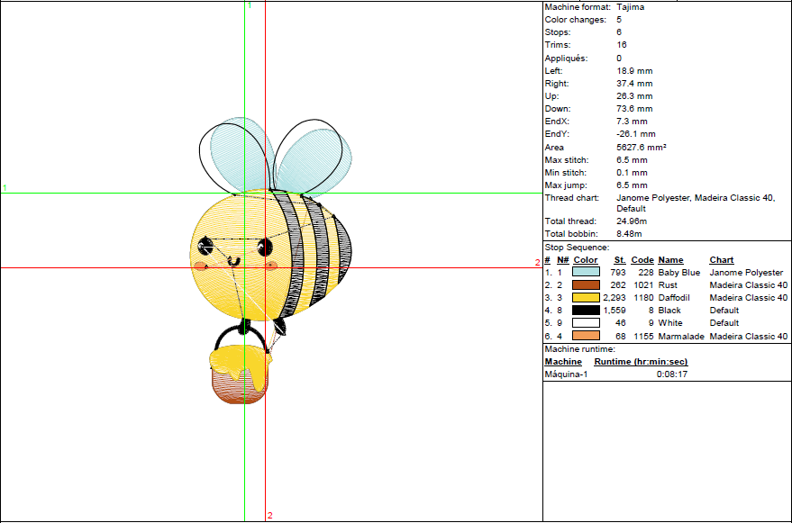Click the Baby Blue color swatch
This screenshot has height=523, width=792.
(x=586, y=272)
